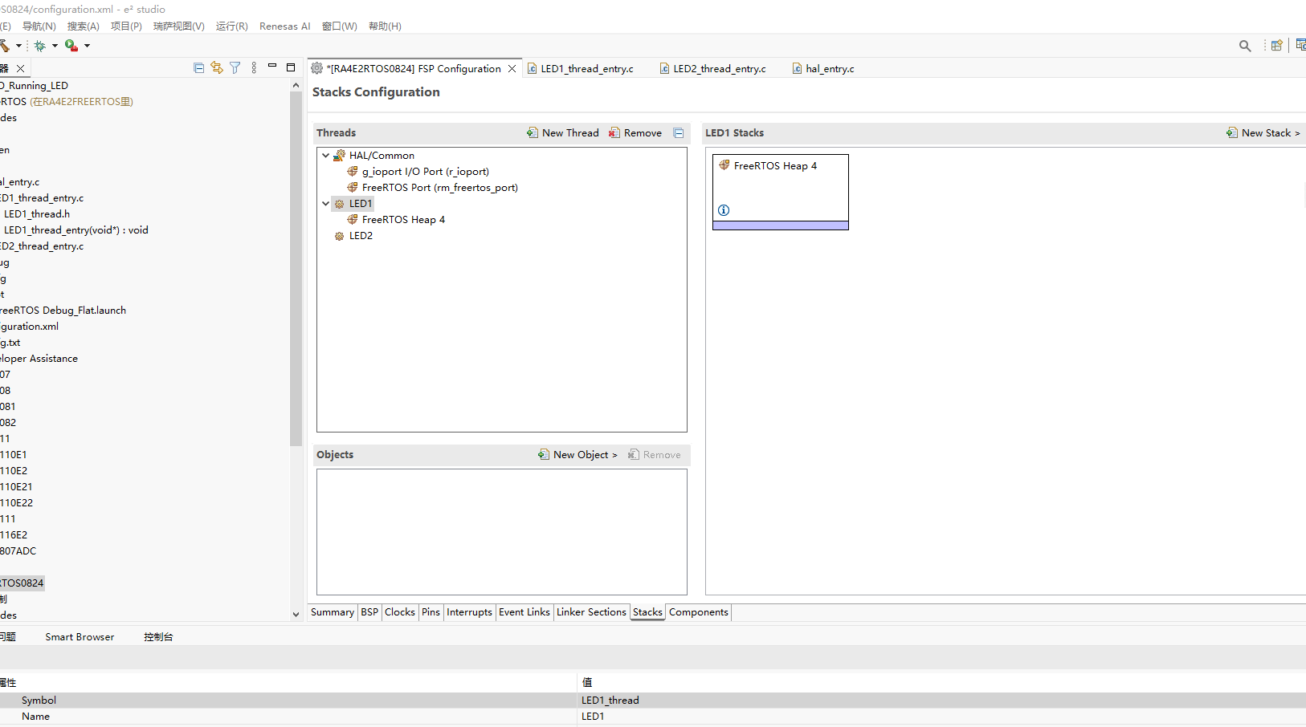
Task: Collapse the LED1 thread tree node
Action: 325,204
